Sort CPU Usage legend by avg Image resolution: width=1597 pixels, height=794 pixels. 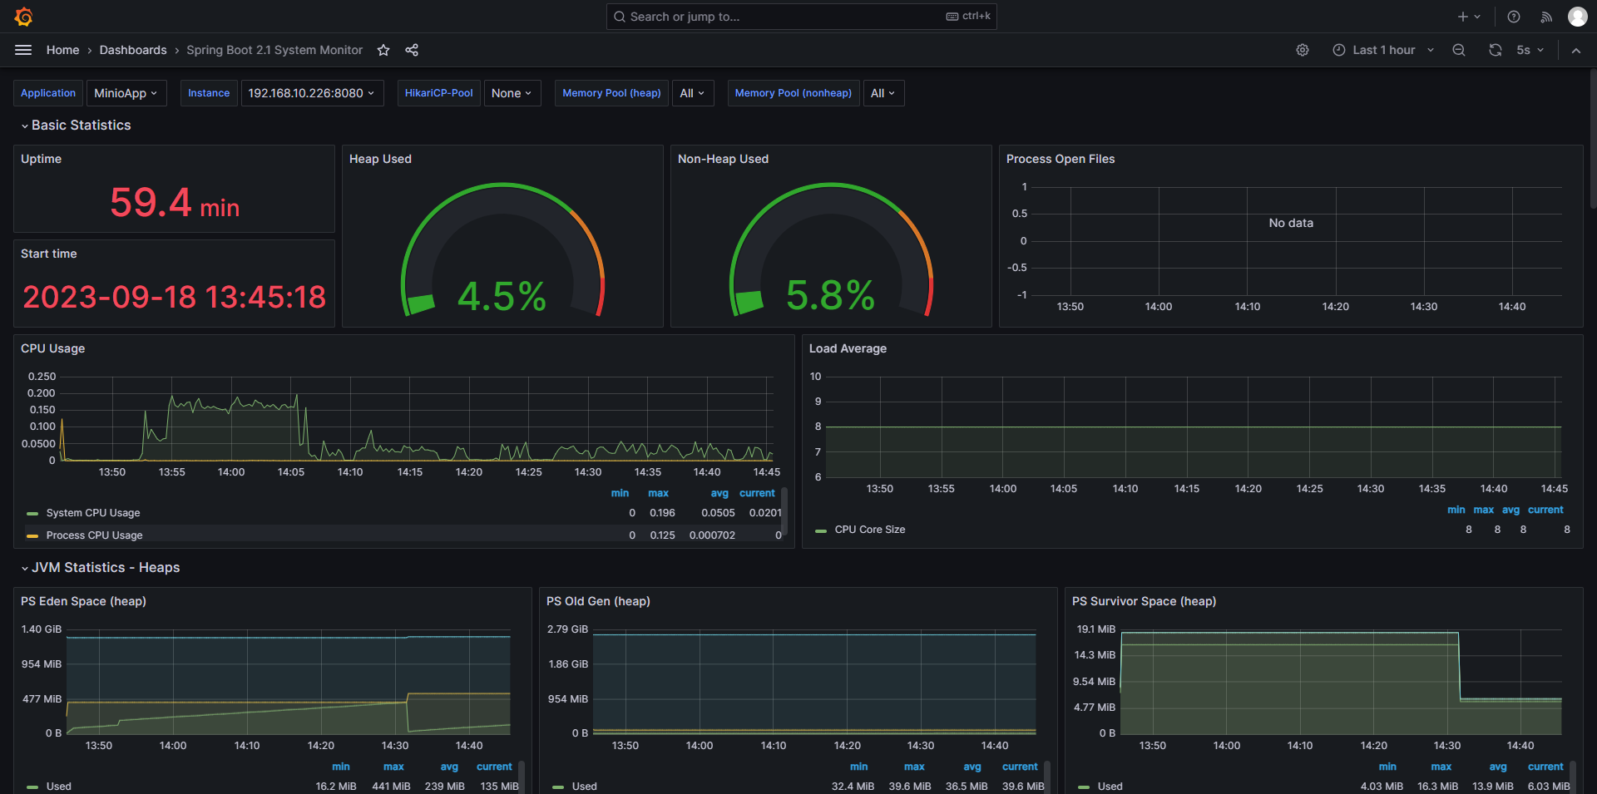(719, 493)
